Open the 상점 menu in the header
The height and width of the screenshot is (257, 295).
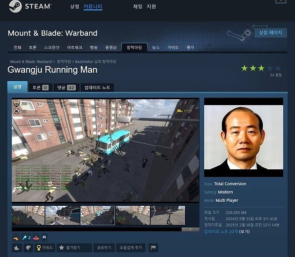click(74, 7)
